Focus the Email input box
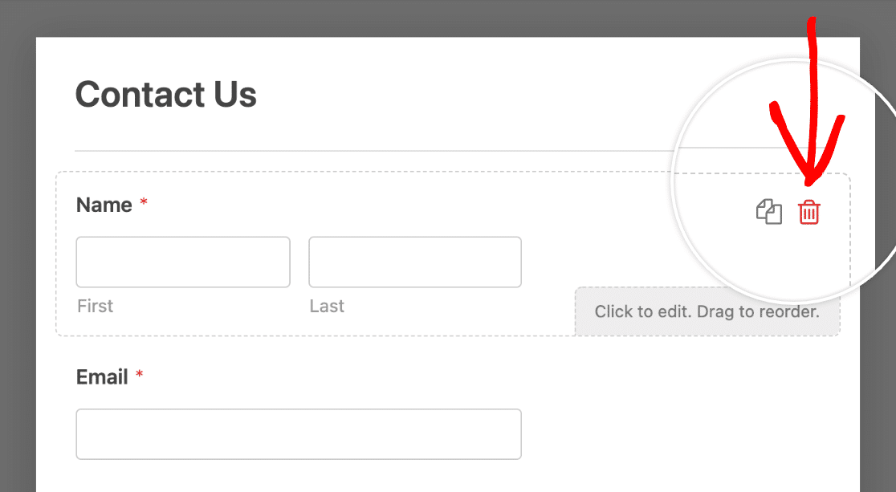 (299, 434)
